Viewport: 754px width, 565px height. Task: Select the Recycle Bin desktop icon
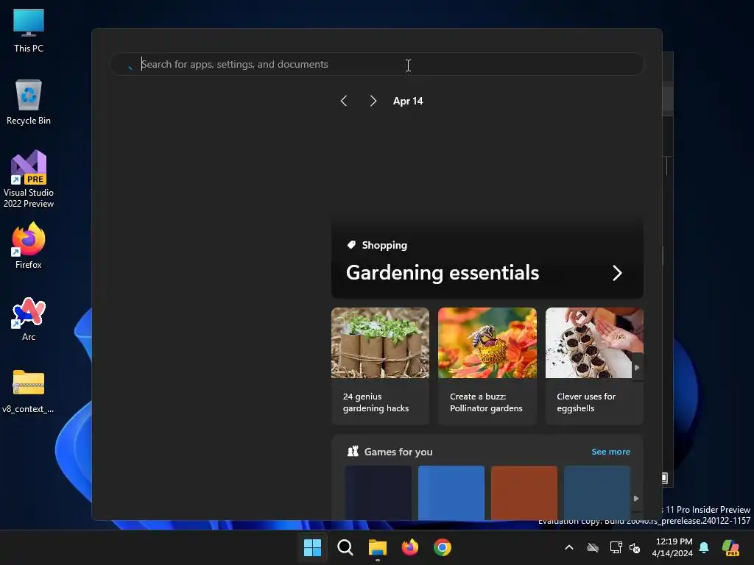click(x=29, y=102)
